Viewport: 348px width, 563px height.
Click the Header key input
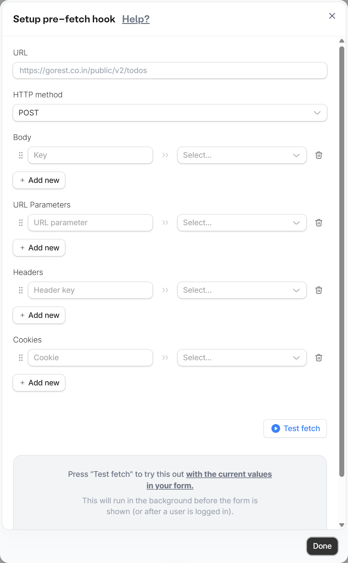coord(90,290)
